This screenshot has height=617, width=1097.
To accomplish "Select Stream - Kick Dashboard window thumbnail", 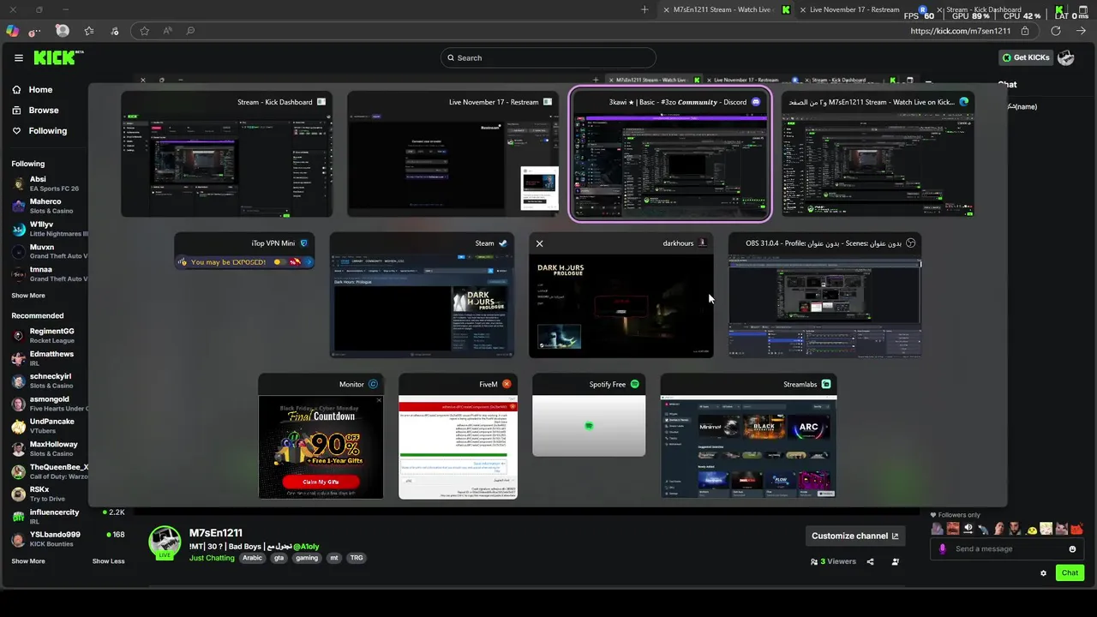I will pos(226,154).
